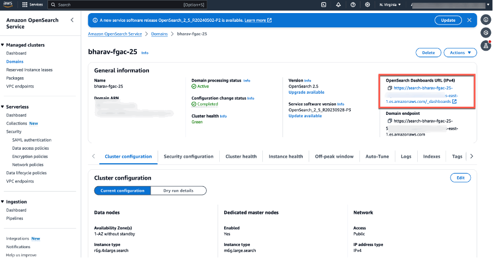Image resolution: width=493 pixels, height=258 pixels.
Task: Open Serverless Collections
Action: coord(17,124)
